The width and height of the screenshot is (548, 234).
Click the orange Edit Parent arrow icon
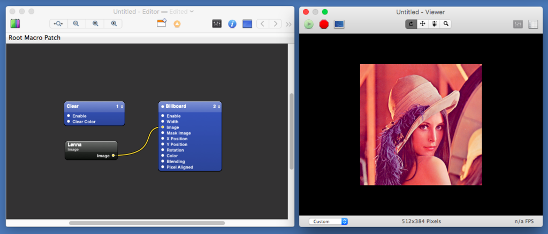(177, 24)
